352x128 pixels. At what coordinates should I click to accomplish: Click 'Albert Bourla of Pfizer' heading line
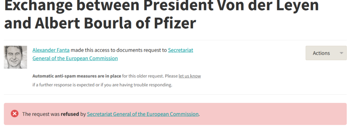(115, 23)
